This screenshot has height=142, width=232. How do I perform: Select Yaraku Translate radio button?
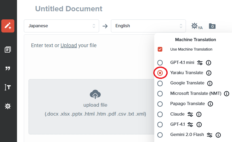coord(160,73)
